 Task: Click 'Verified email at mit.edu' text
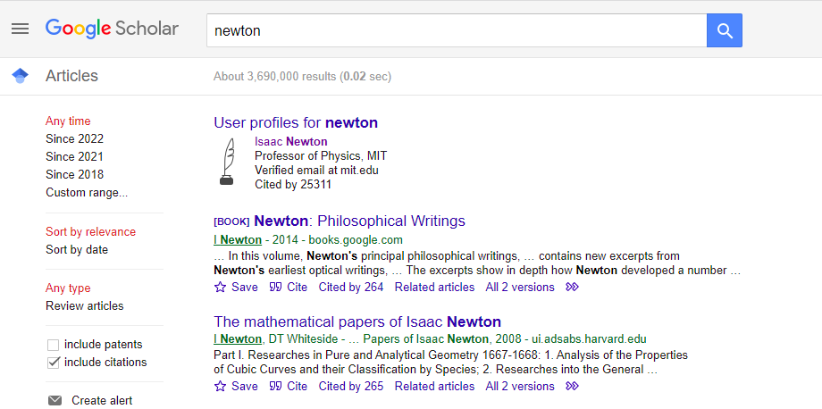tap(316, 171)
